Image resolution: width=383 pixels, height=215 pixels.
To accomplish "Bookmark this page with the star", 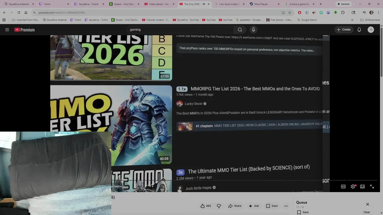I will 289,13.
